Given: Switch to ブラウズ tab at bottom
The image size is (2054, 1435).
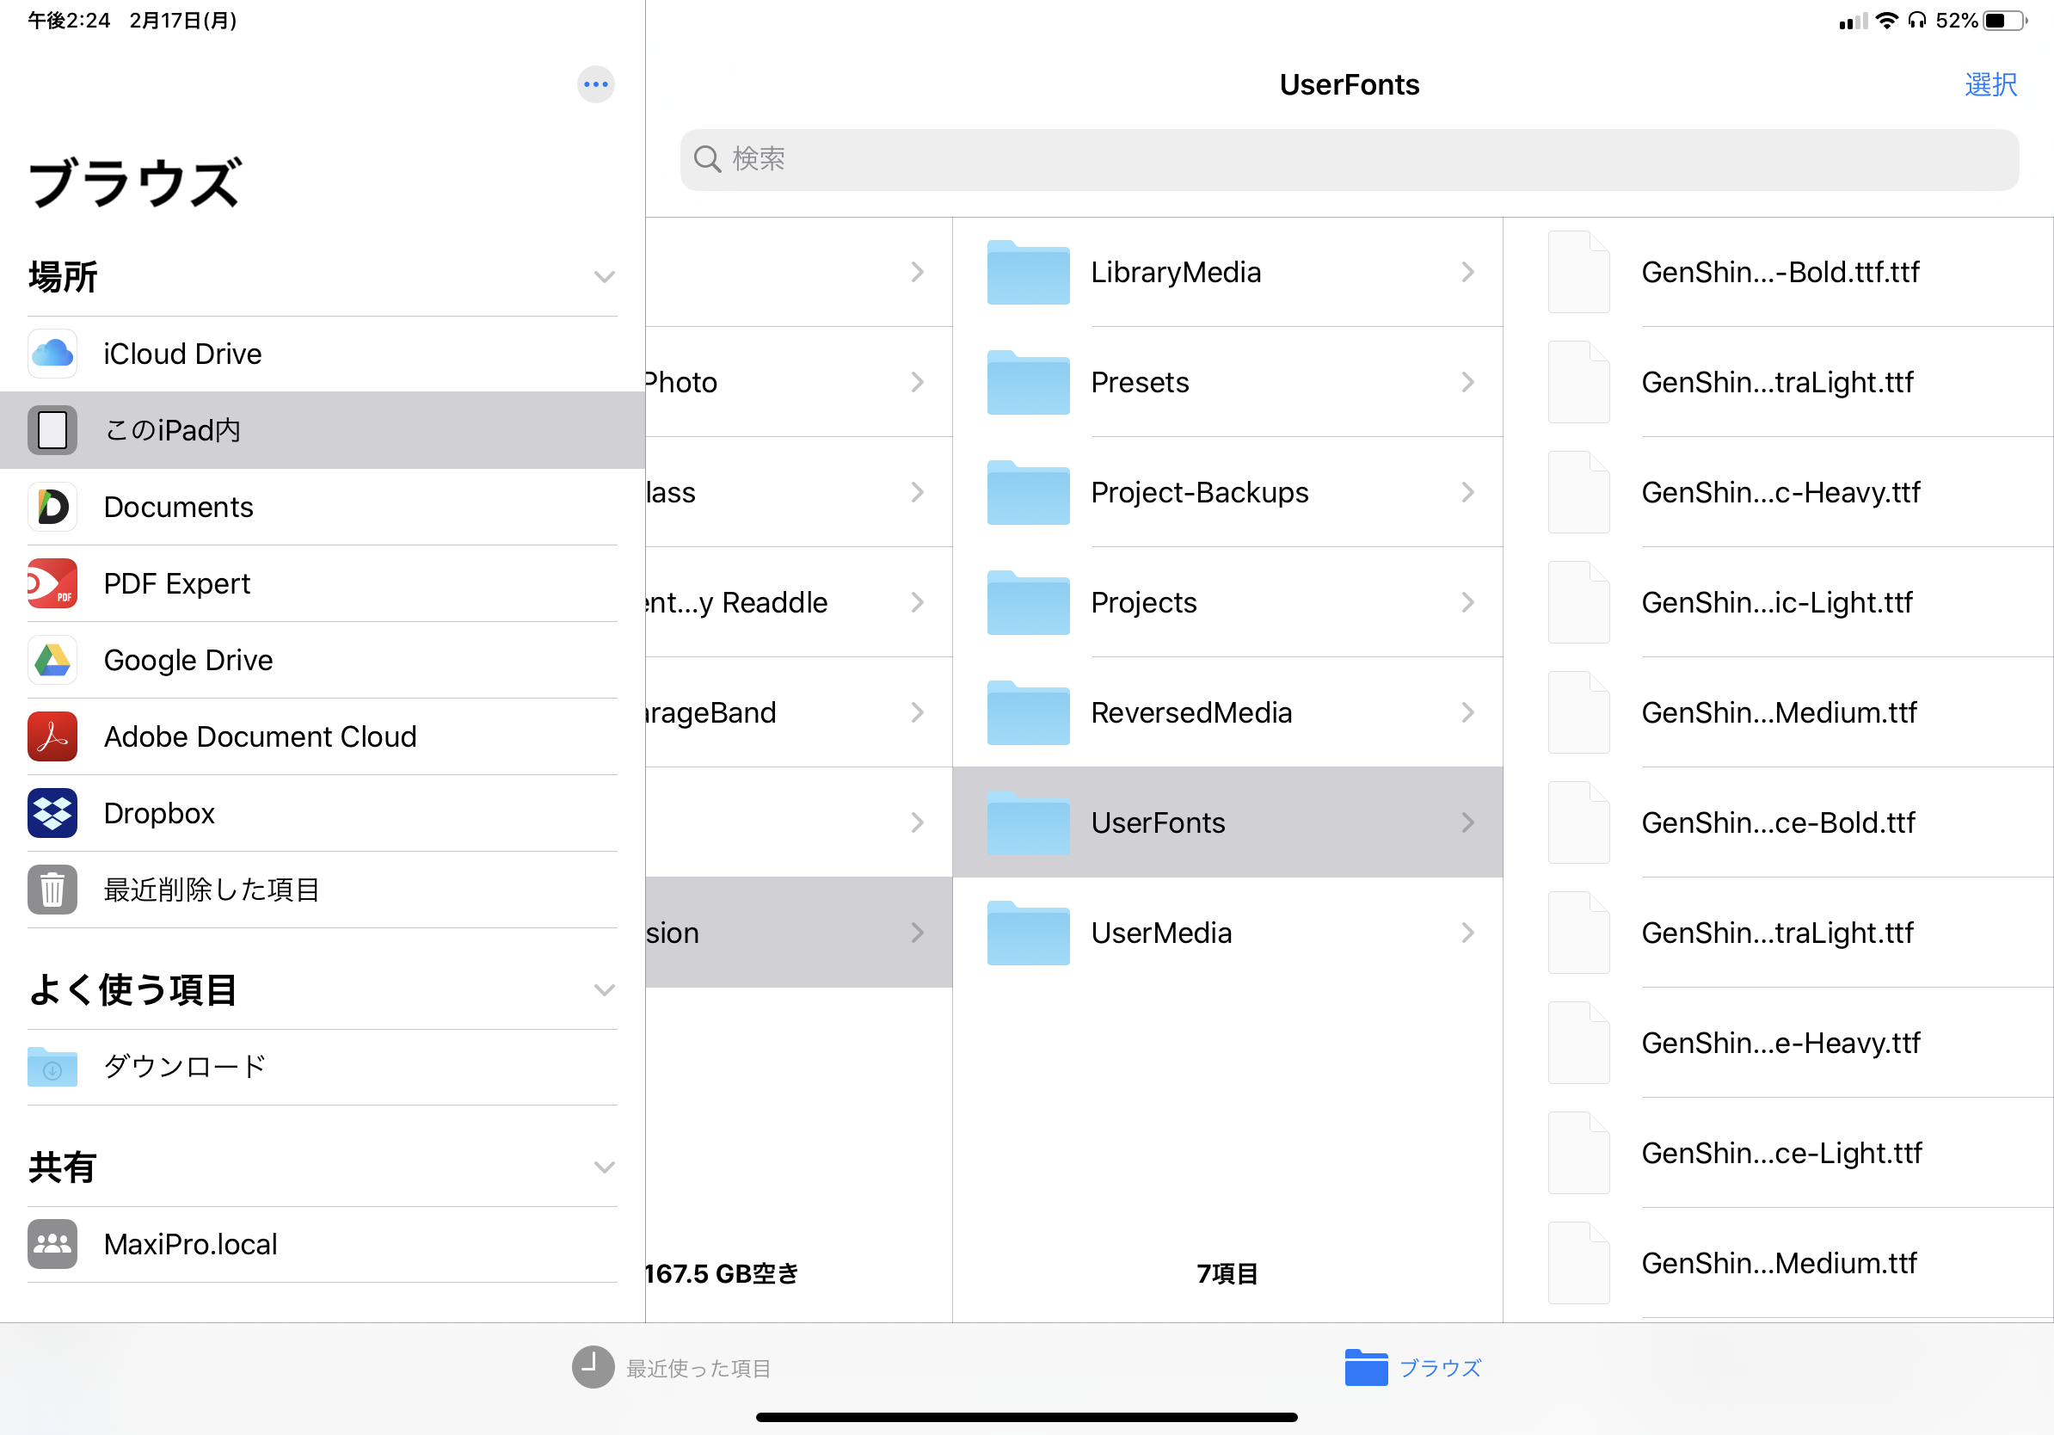Looking at the screenshot, I should [1412, 1367].
